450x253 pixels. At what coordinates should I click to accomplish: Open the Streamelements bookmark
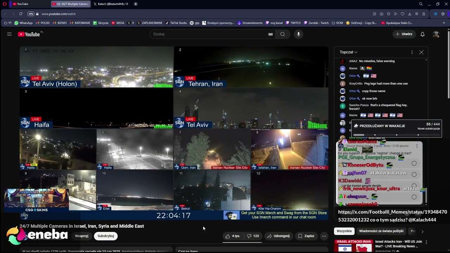[x=250, y=23]
